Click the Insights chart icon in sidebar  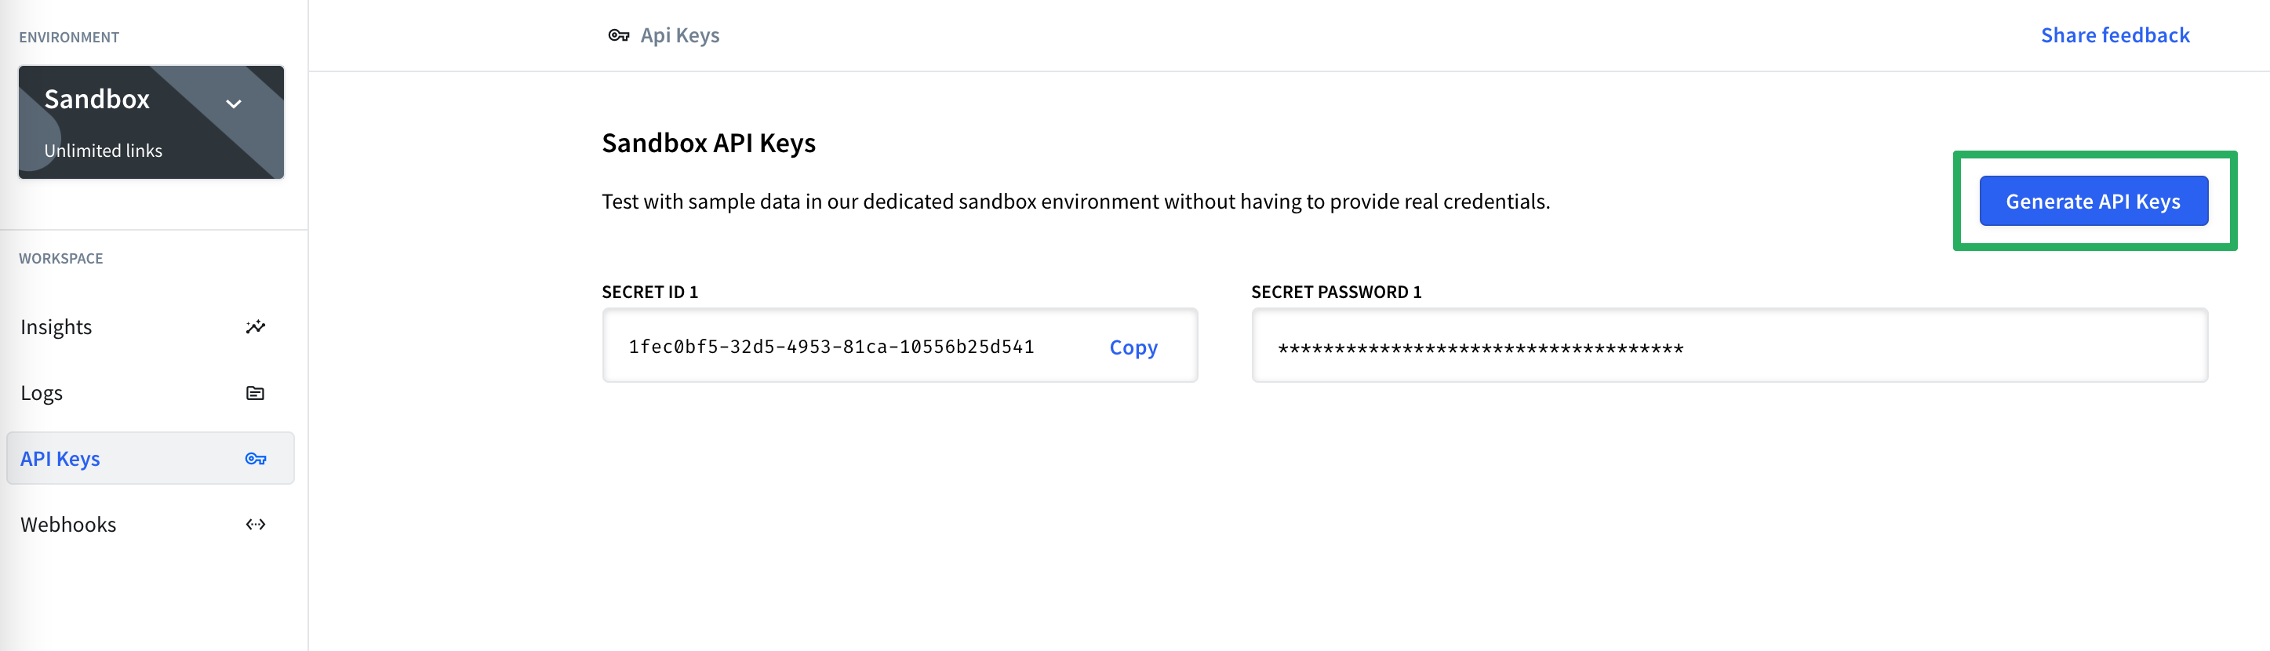pyautogui.click(x=256, y=327)
